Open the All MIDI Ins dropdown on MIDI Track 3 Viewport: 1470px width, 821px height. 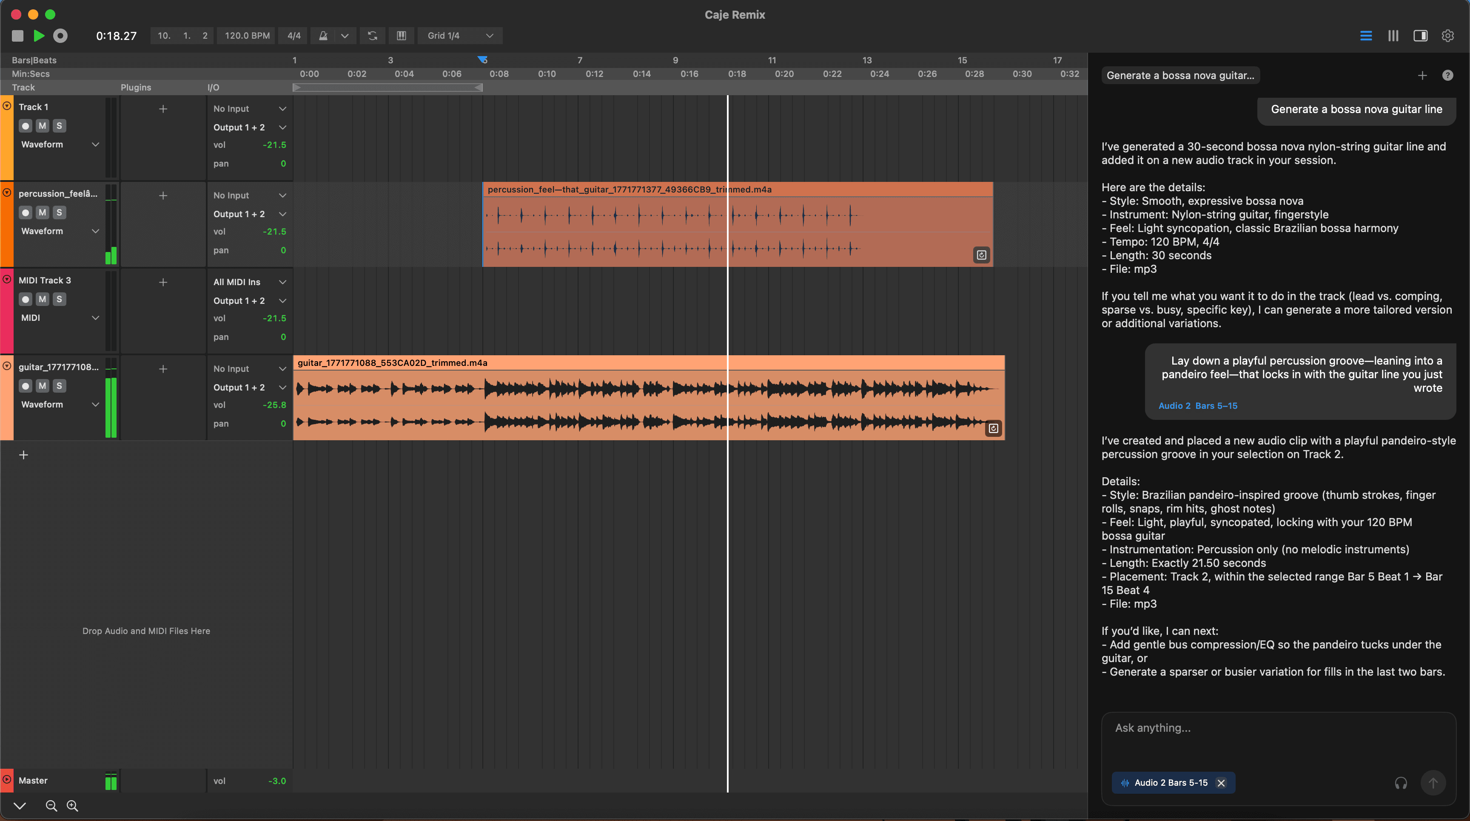click(x=249, y=282)
